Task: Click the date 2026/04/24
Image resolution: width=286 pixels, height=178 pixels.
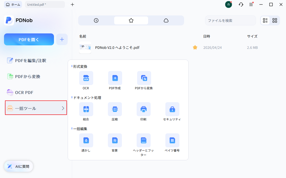Action: (x=213, y=48)
